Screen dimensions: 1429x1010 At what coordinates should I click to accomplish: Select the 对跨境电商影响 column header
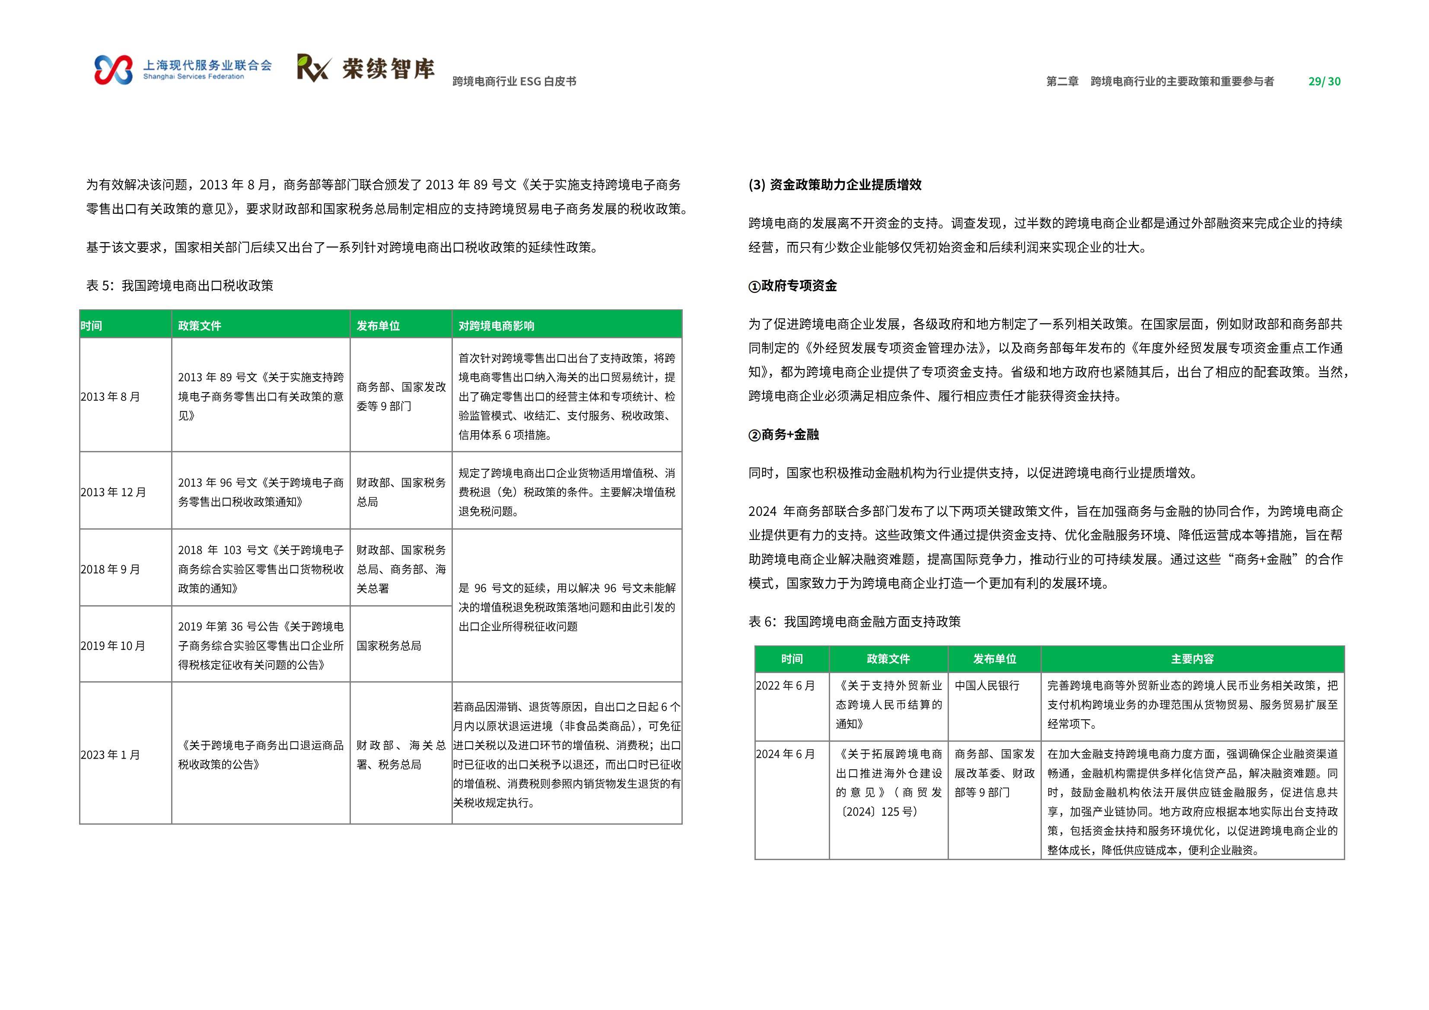[567, 325]
